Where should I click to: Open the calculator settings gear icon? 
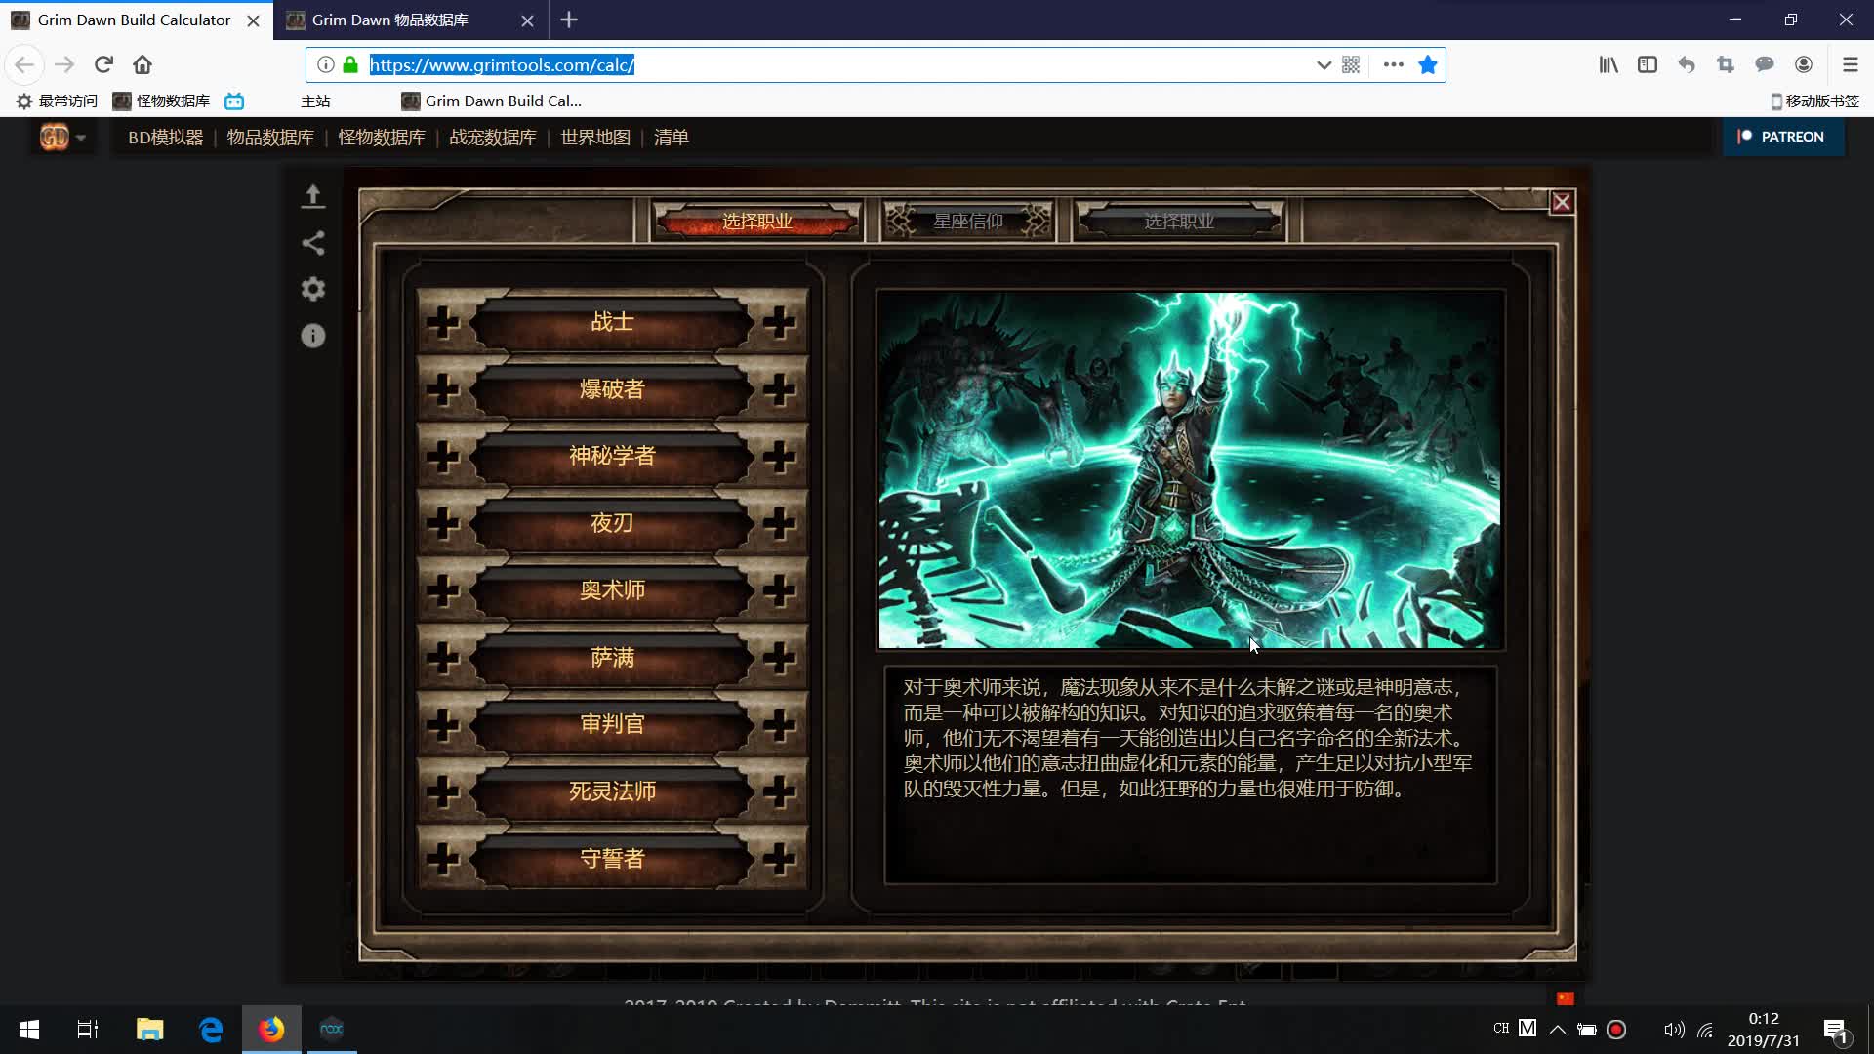pos(312,289)
